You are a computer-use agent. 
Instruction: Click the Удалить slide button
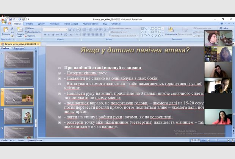(32, 36)
